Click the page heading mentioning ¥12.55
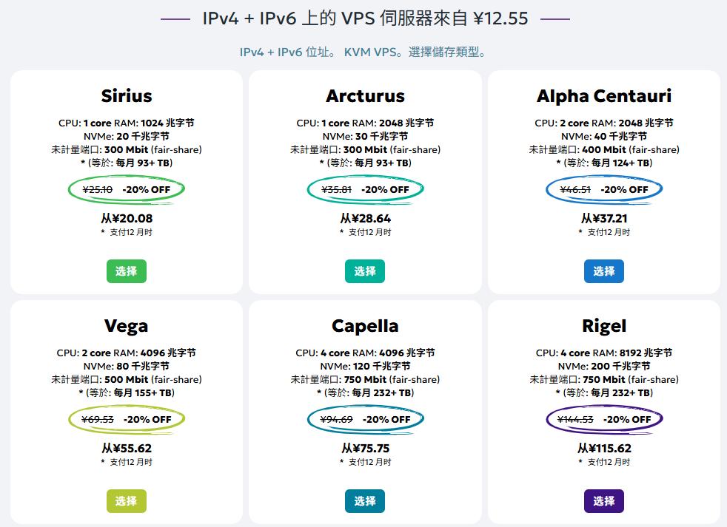The width and height of the screenshot is (727, 527). 363,18
